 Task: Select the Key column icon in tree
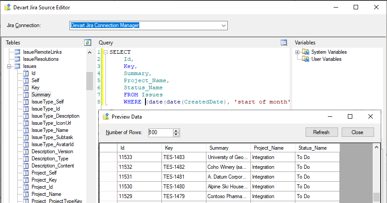26,88
